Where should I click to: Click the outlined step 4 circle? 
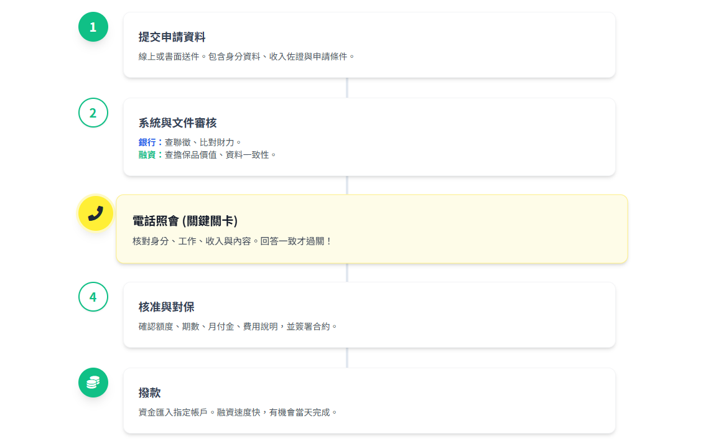click(x=93, y=297)
